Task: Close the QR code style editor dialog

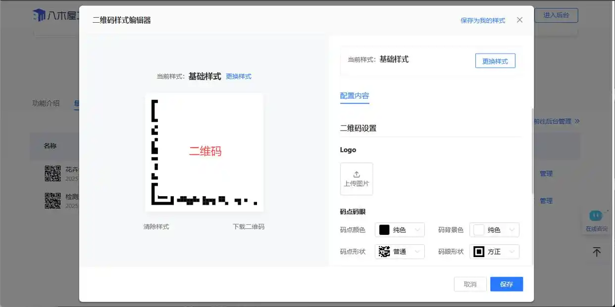Action: click(519, 20)
